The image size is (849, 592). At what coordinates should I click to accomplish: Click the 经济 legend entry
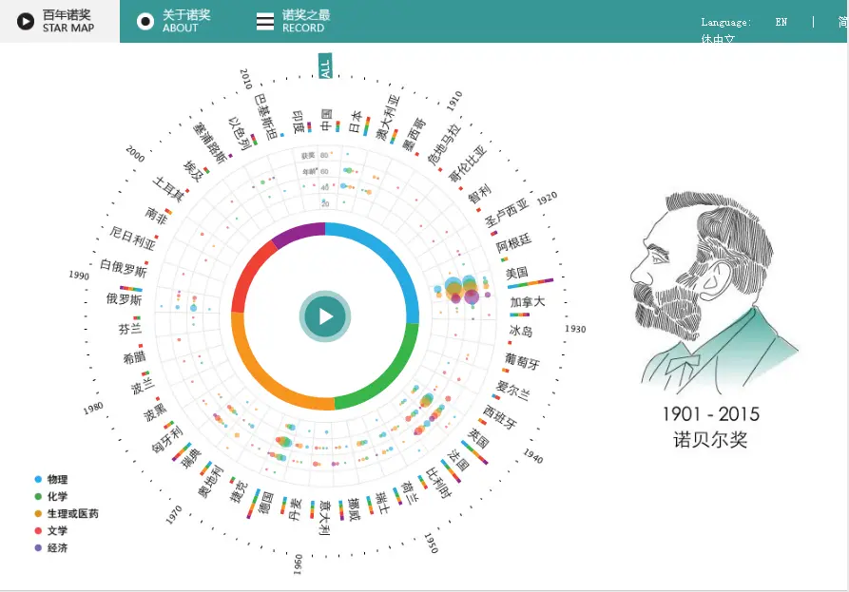point(51,547)
